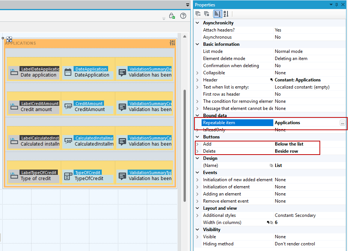This screenshot has height=251, width=348.
Task: Select the Add button property row
Action: pyautogui.click(x=258, y=144)
